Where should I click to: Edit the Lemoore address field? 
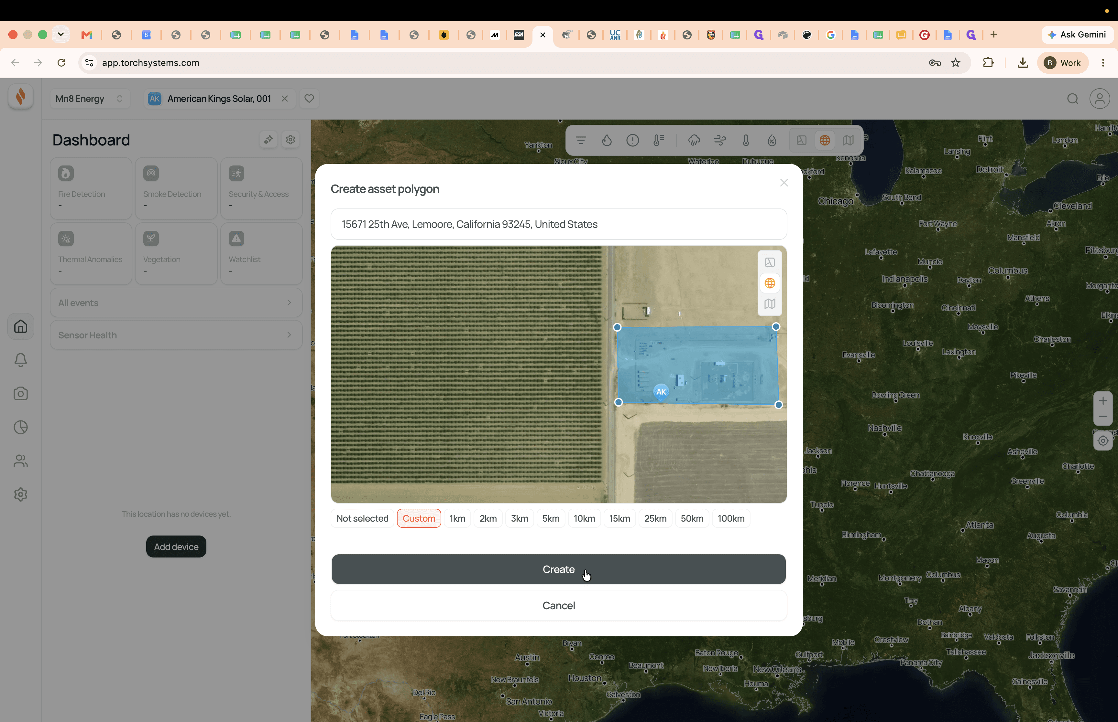(x=558, y=224)
